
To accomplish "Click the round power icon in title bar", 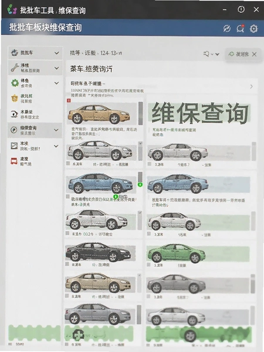I will (241, 9).
